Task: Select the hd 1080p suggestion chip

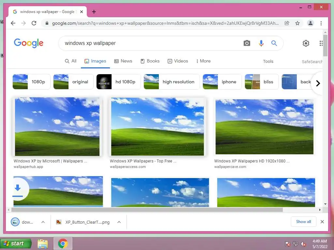Action: click(118, 82)
